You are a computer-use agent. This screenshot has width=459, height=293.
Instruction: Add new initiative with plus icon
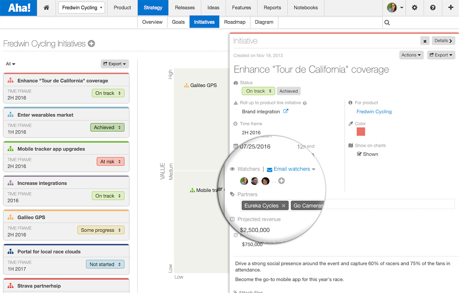click(x=91, y=44)
